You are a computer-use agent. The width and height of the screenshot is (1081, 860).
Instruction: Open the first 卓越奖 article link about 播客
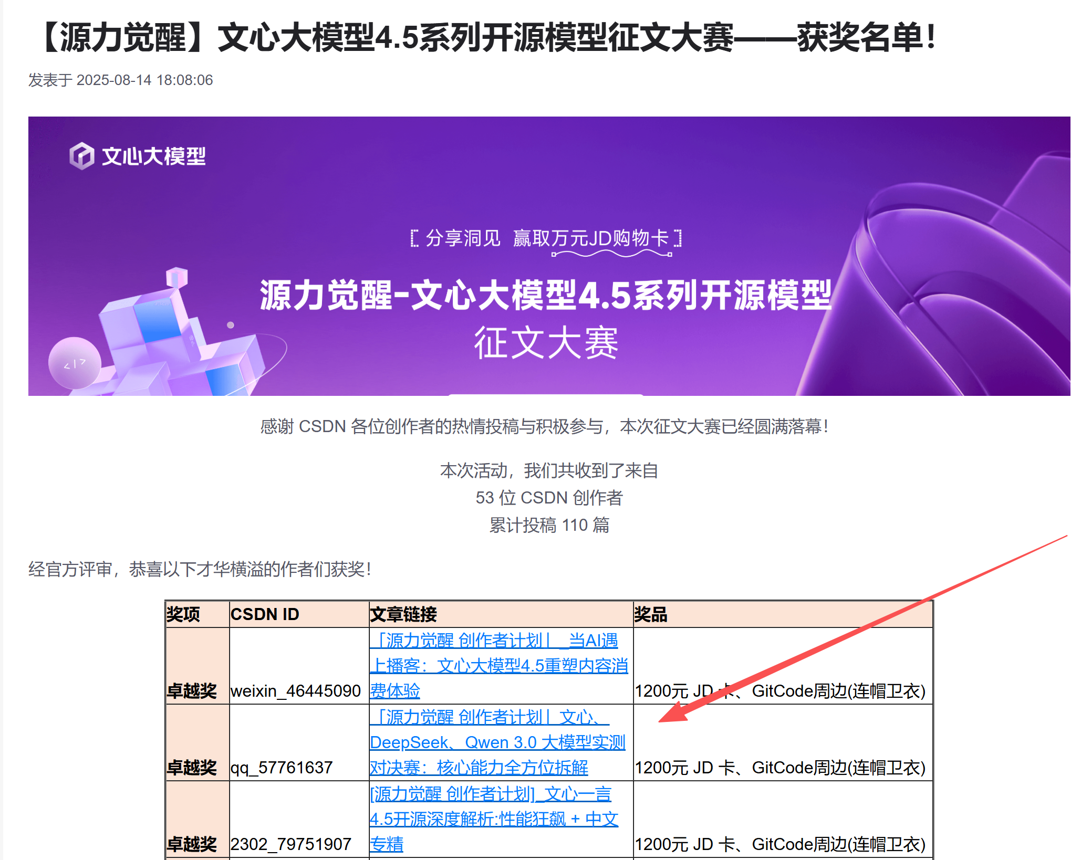point(498,666)
